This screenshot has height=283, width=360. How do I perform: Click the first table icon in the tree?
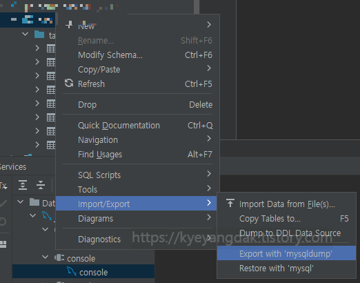coord(51,48)
